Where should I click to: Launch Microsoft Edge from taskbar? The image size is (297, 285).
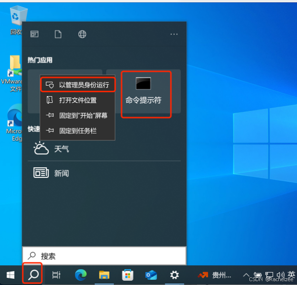coord(81,275)
